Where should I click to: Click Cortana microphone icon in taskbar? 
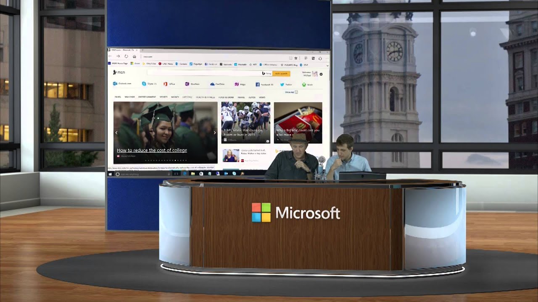[169, 174]
